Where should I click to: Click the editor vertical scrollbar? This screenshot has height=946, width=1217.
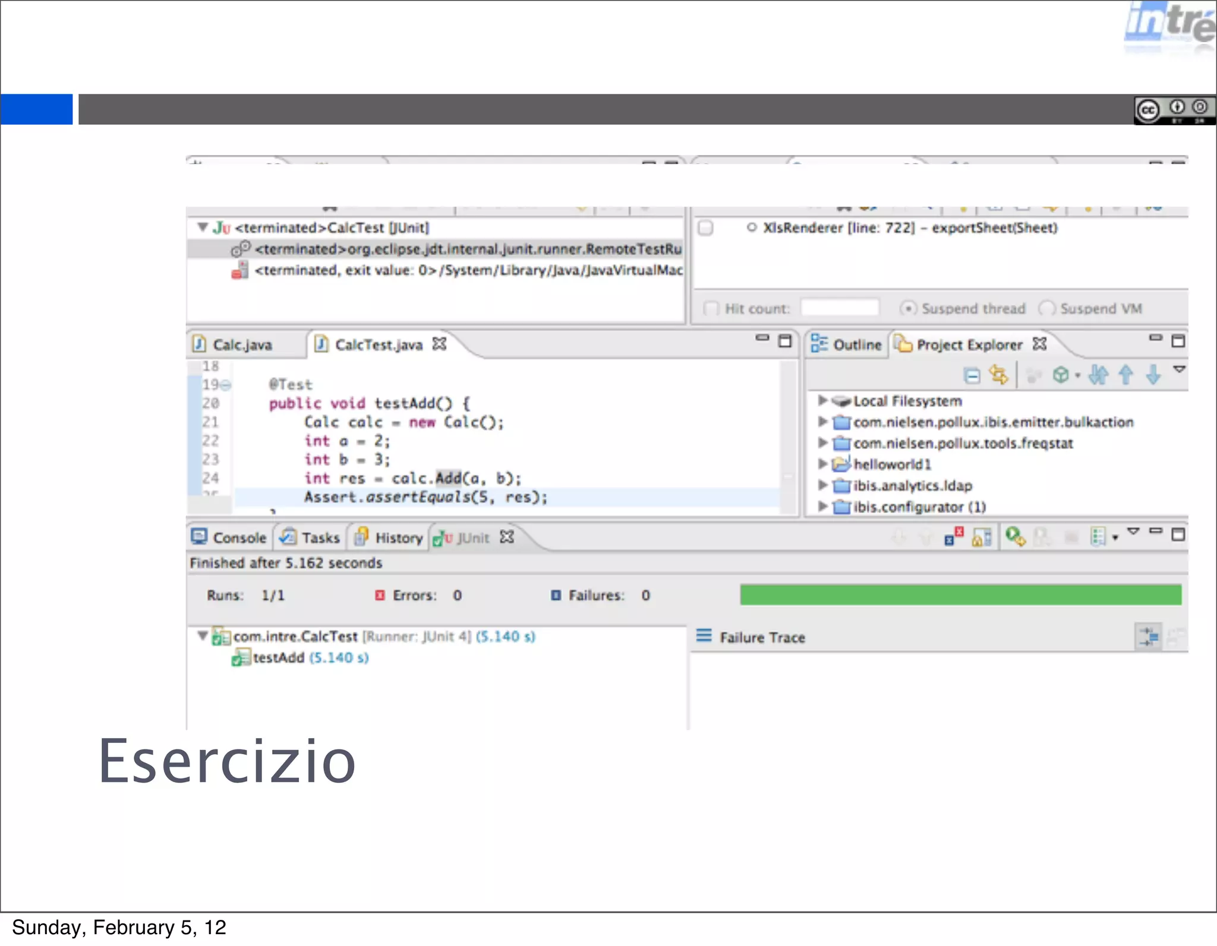pos(789,436)
